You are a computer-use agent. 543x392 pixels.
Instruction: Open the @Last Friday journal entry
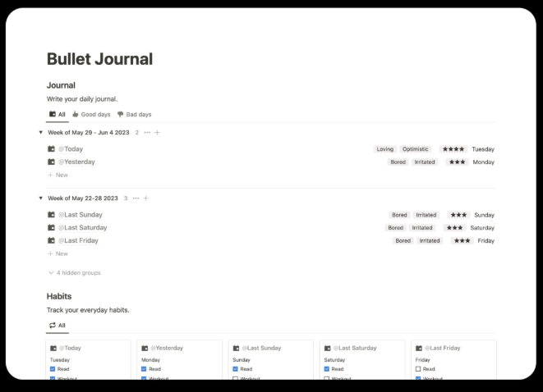point(78,240)
